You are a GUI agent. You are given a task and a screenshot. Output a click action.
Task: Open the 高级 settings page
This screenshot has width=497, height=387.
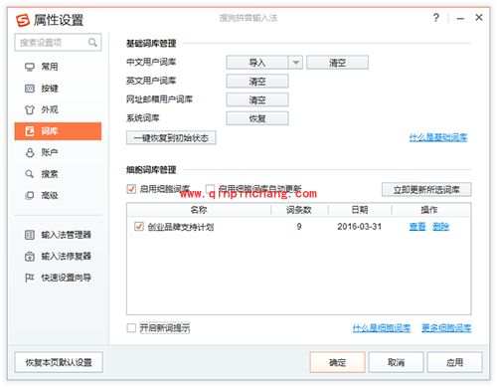pos(58,195)
